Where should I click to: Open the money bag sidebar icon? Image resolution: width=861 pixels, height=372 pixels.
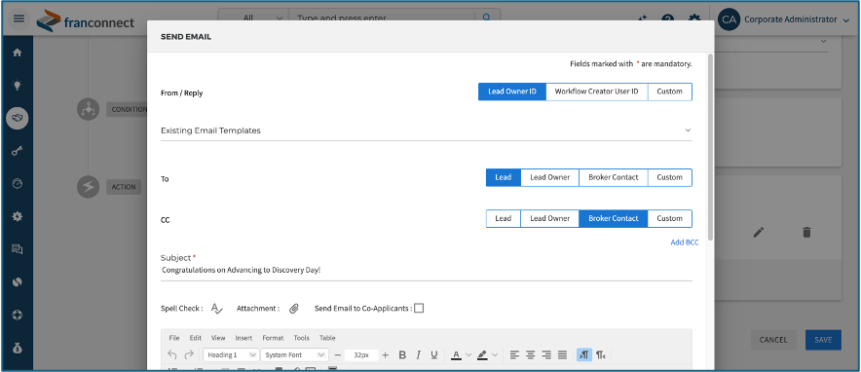[17, 348]
